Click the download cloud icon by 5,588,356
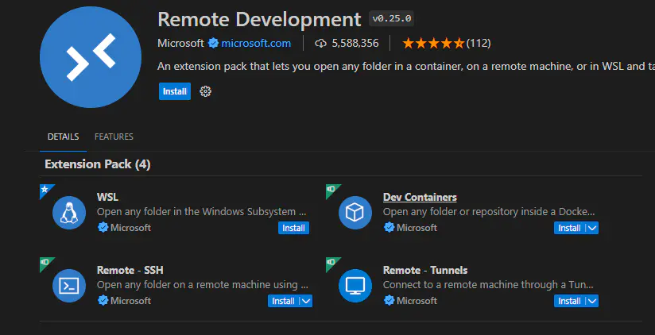This screenshot has width=655, height=335. (x=320, y=43)
